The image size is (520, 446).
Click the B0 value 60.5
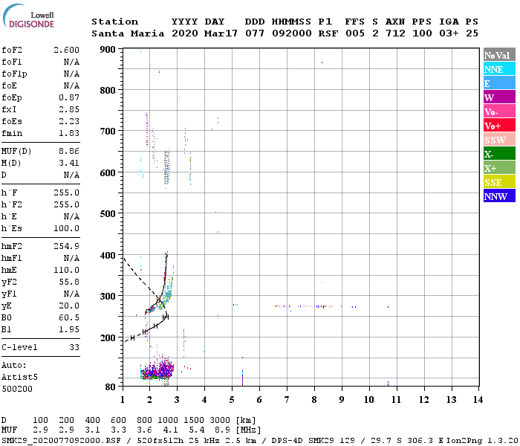(69, 317)
